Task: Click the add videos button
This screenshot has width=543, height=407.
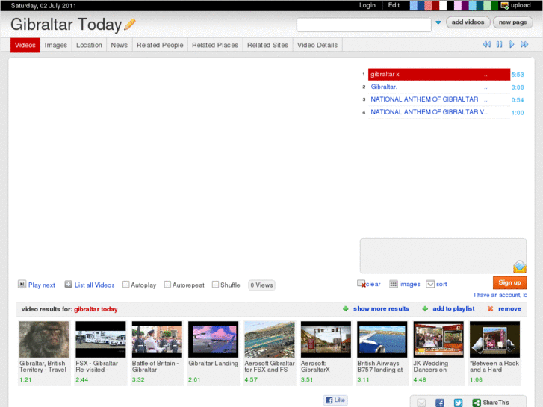Action: click(468, 22)
